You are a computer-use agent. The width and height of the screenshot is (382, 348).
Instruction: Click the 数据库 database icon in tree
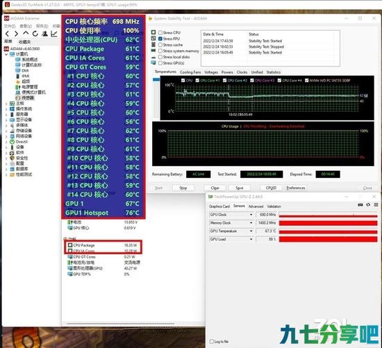pos(13,169)
